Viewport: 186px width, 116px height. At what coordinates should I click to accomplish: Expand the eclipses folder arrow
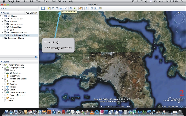coord(2,21)
